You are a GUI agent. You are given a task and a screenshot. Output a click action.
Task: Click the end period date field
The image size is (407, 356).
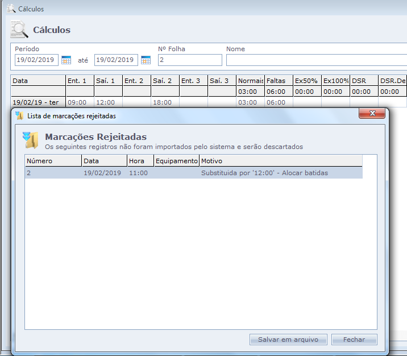pos(116,60)
